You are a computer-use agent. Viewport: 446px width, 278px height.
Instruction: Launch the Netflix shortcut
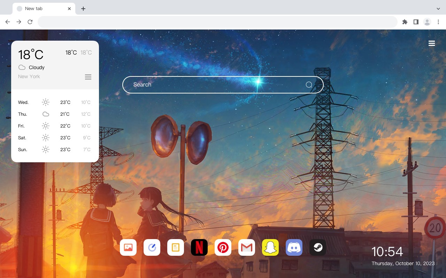[199, 247]
